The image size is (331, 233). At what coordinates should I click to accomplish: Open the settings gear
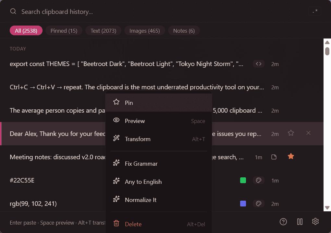point(315,221)
